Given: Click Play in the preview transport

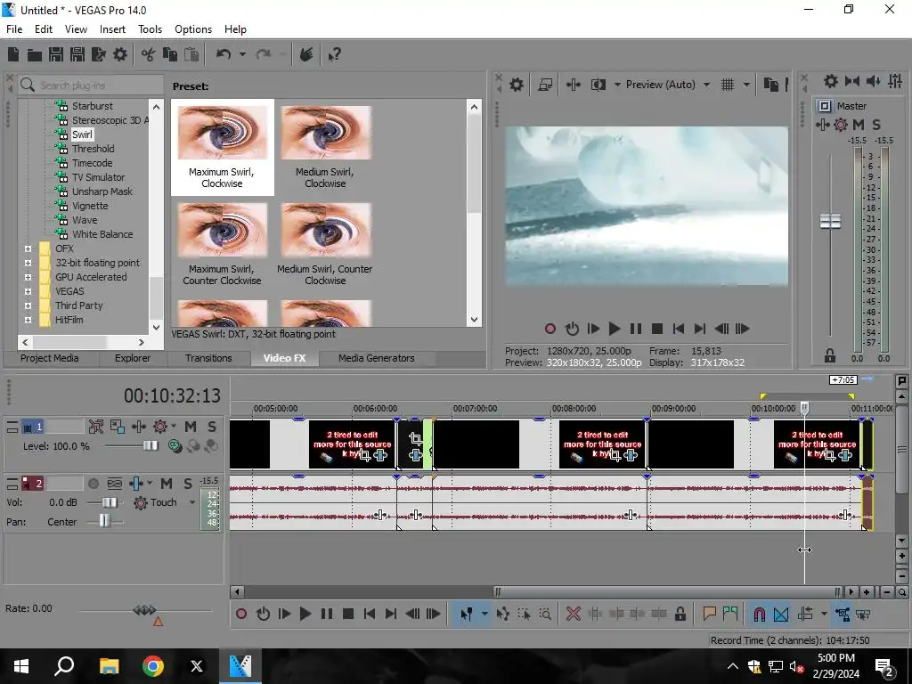Looking at the screenshot, I should pyautogui.click(x=614, y=329).
